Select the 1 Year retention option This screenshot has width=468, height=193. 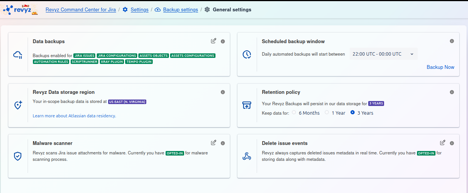327,112
